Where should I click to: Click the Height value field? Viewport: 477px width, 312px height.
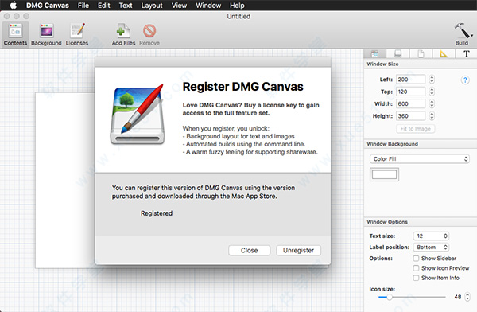coord(410,115)
